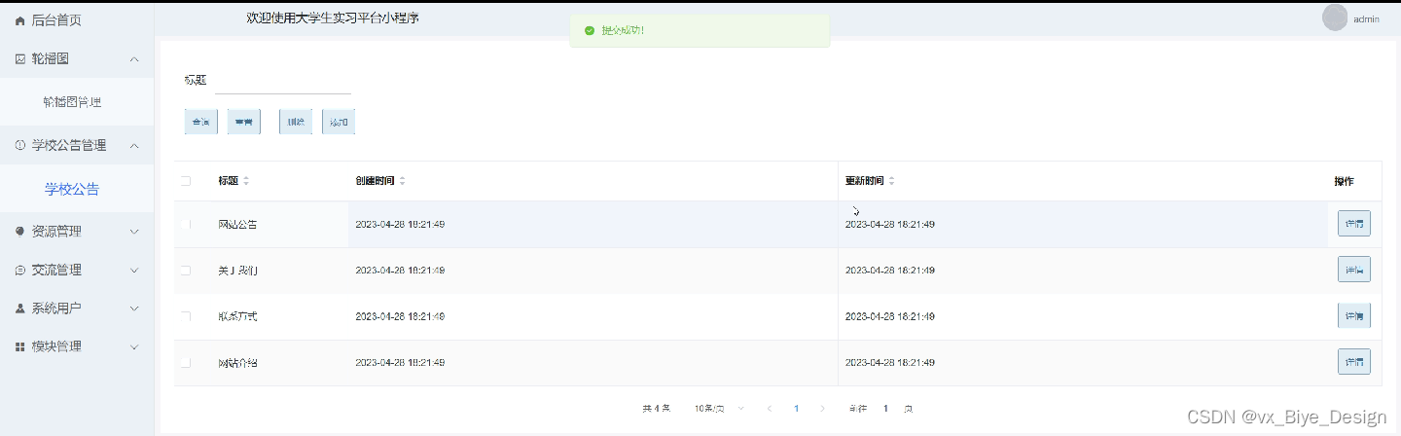Click the 查询 search button

coord(201,122)
